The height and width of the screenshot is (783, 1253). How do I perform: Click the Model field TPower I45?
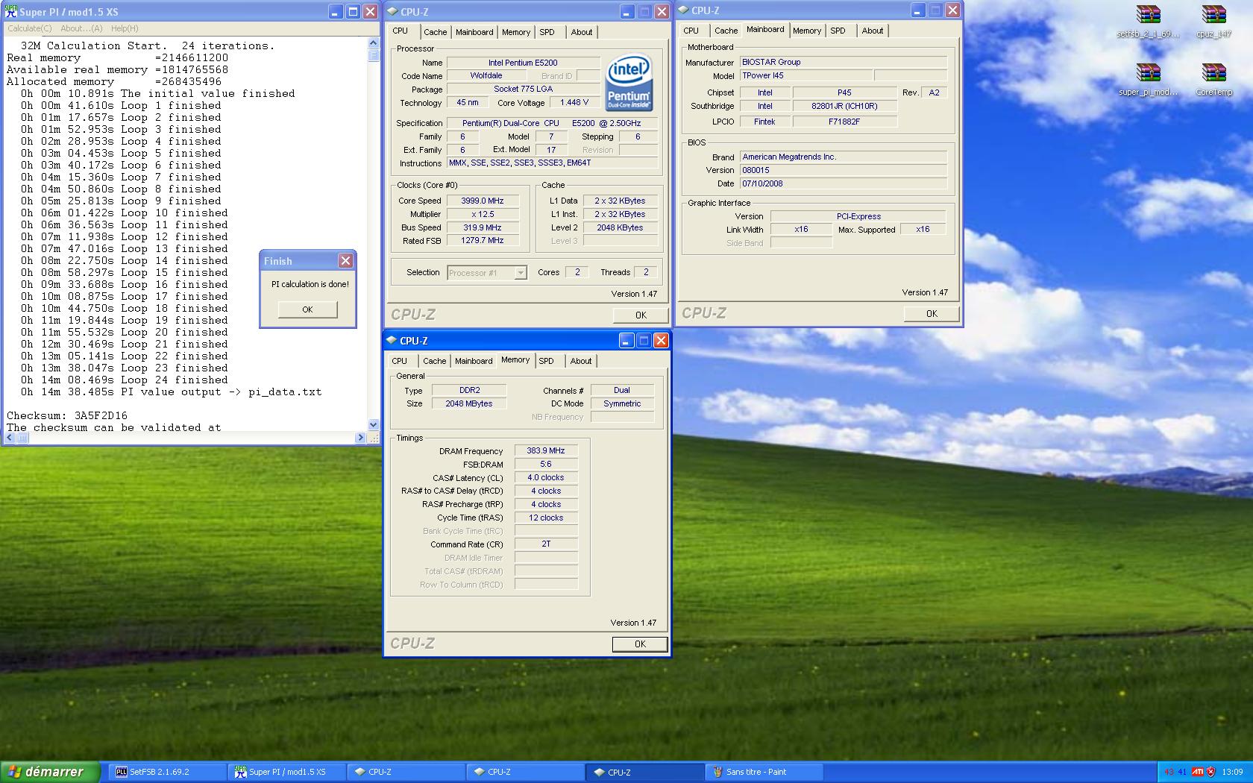click(806, 75)
